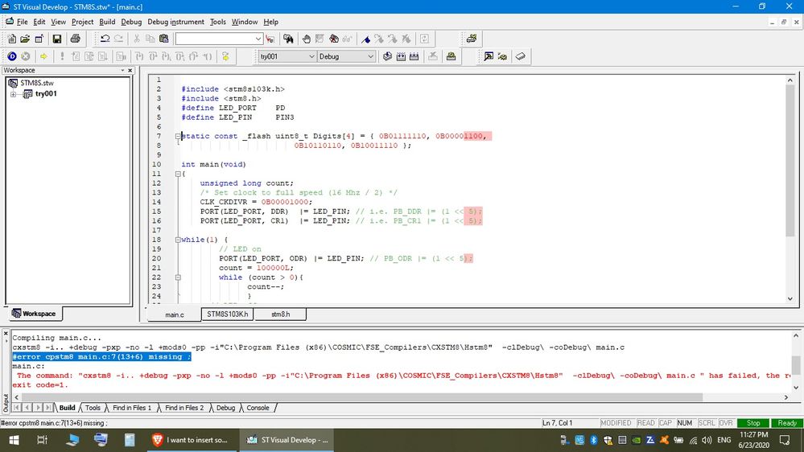Viewport: 804px width, 452px height.
Task: Open the Build menu
Action: pos(107,22)
